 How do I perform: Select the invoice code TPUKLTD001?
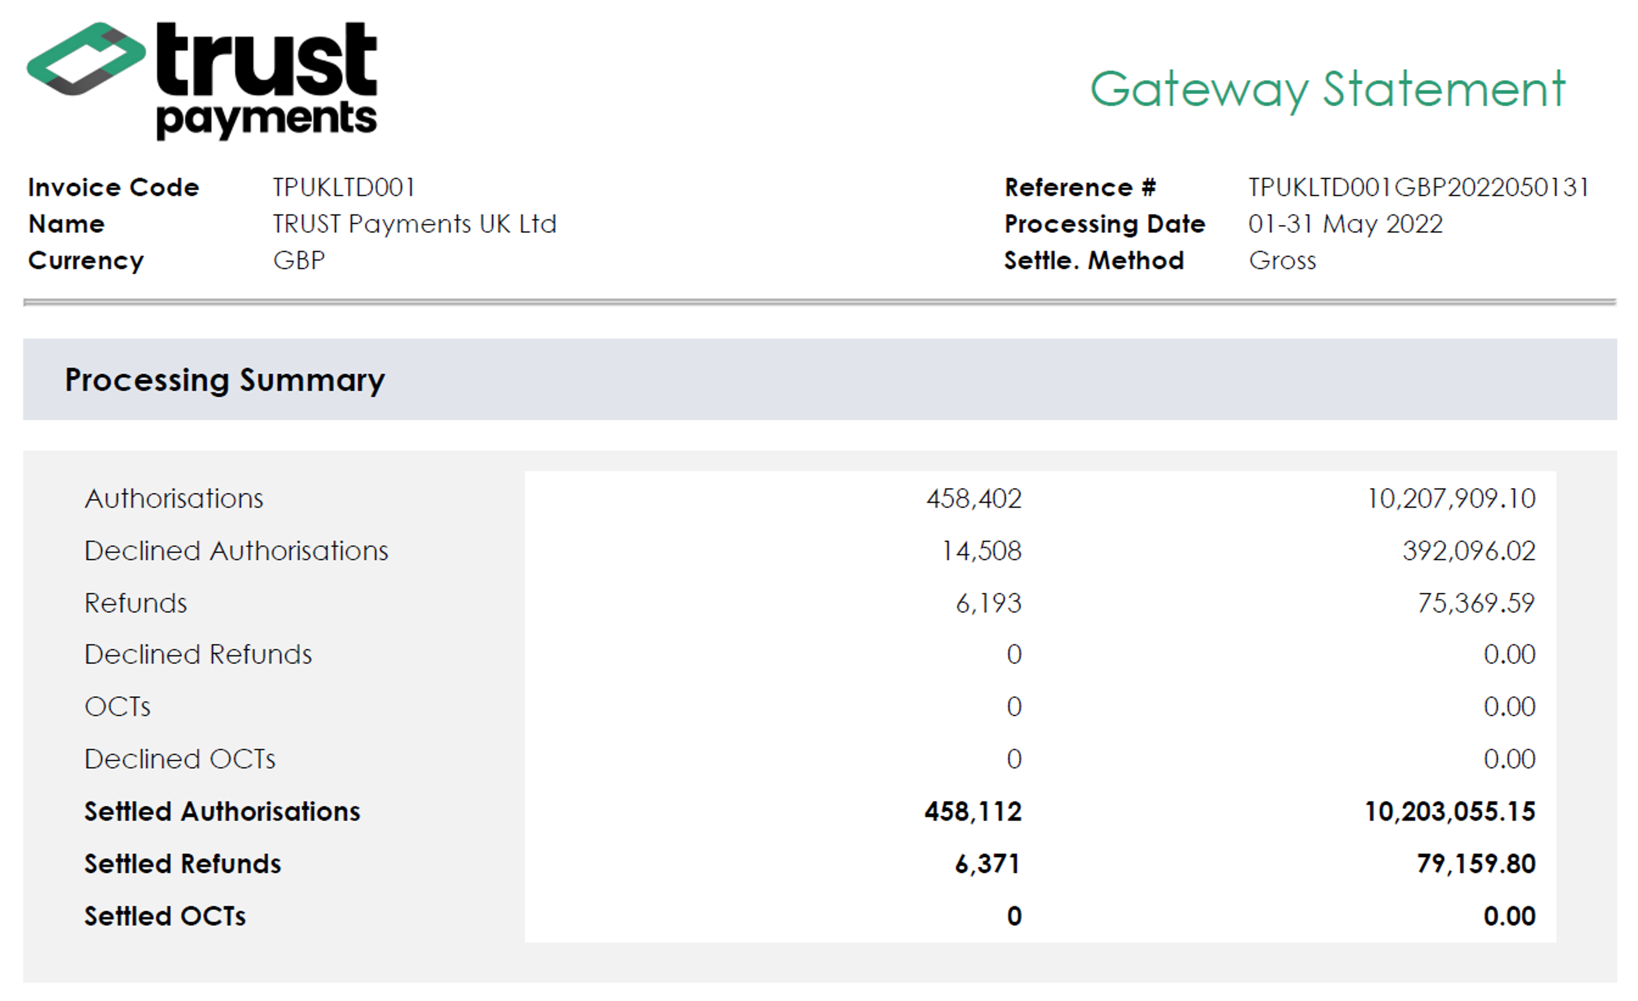pos(344,188)
